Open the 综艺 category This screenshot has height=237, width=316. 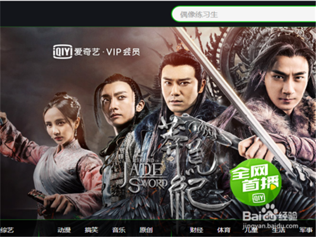[7, 230]
